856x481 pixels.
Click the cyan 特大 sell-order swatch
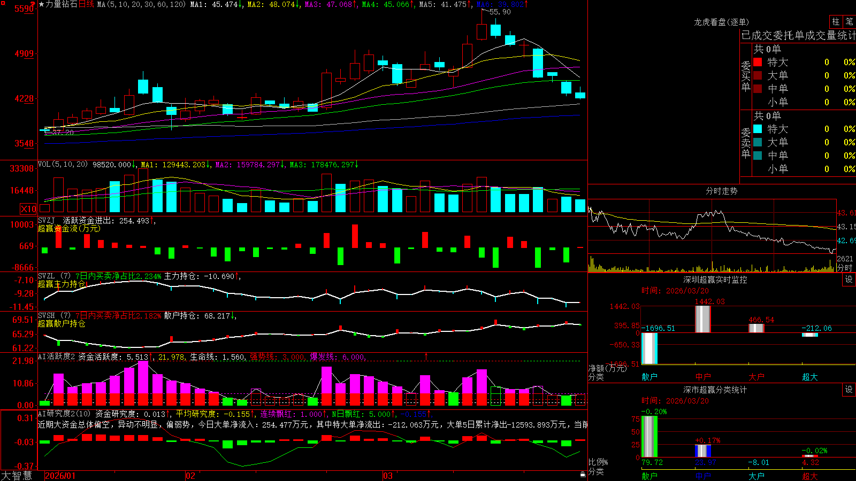(758, 129)
